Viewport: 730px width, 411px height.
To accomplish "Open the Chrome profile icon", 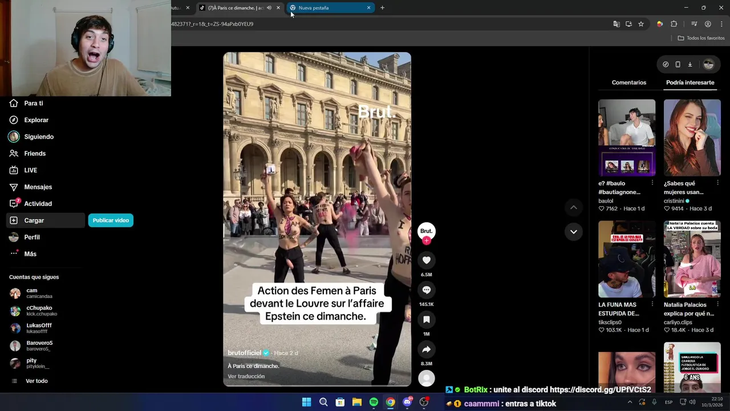I will 708,24.
